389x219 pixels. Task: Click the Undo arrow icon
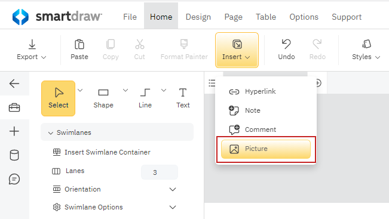286,44
